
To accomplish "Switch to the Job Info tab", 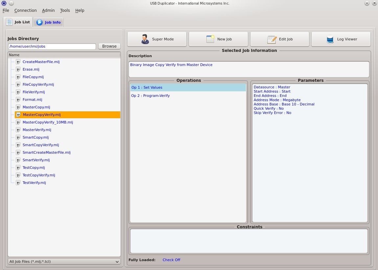I will [48, 22].
